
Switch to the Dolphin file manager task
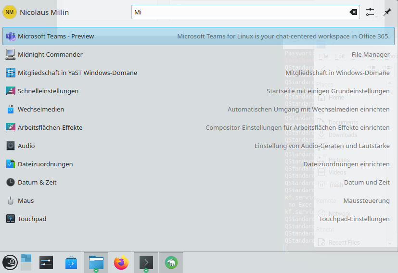(x=96, y=262)
